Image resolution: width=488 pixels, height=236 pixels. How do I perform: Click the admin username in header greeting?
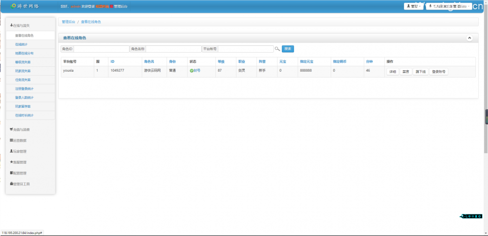[76, 6]
